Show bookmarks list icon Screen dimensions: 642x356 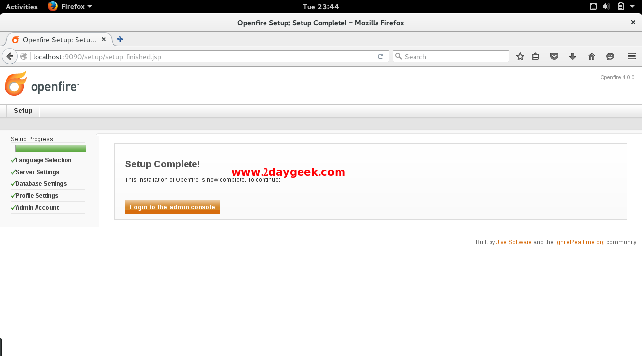(535, 56)
